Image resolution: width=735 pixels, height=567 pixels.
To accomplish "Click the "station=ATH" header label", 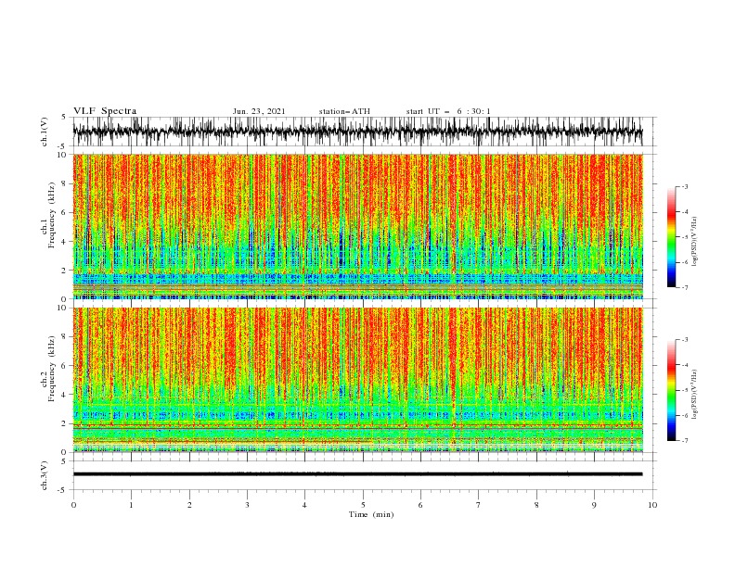I will point(344,111).
